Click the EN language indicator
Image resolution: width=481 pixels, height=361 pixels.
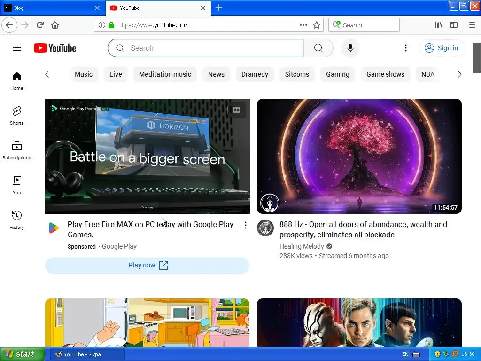(x=405, y=354)
